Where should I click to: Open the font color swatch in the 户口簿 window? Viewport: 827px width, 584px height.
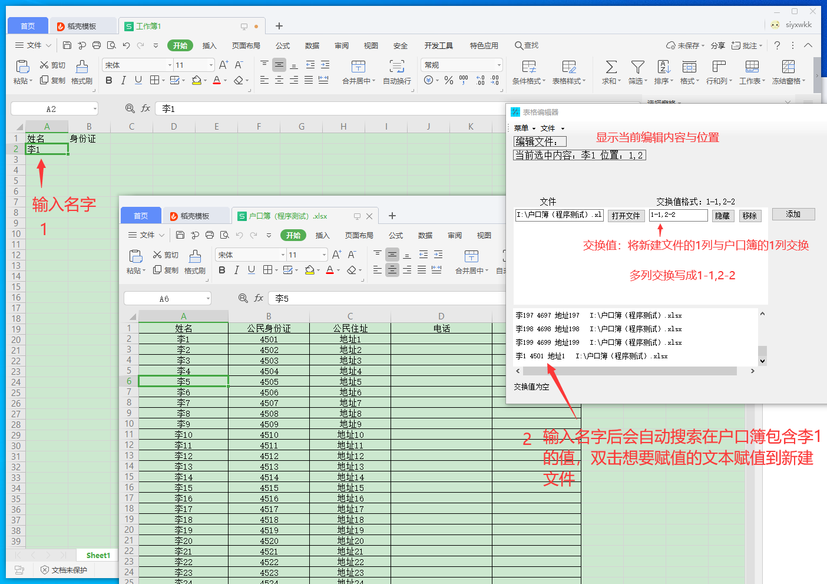(x=330, y=270)
